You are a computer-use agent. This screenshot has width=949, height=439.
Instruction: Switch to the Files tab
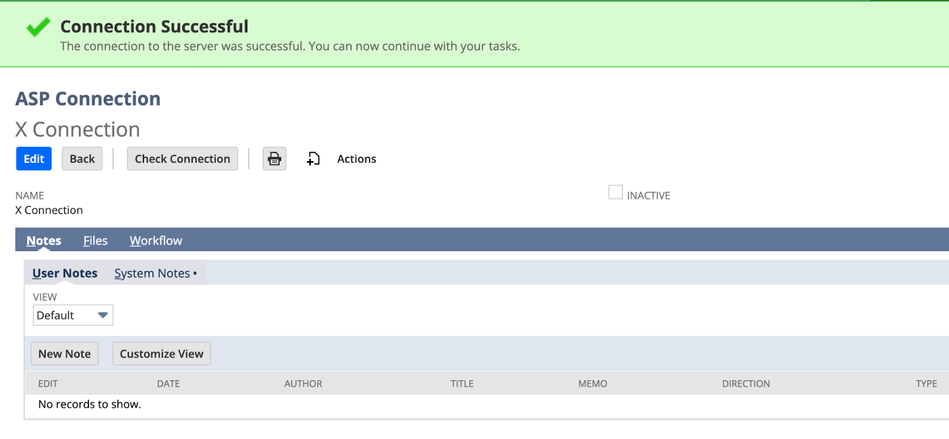(95, 241)
